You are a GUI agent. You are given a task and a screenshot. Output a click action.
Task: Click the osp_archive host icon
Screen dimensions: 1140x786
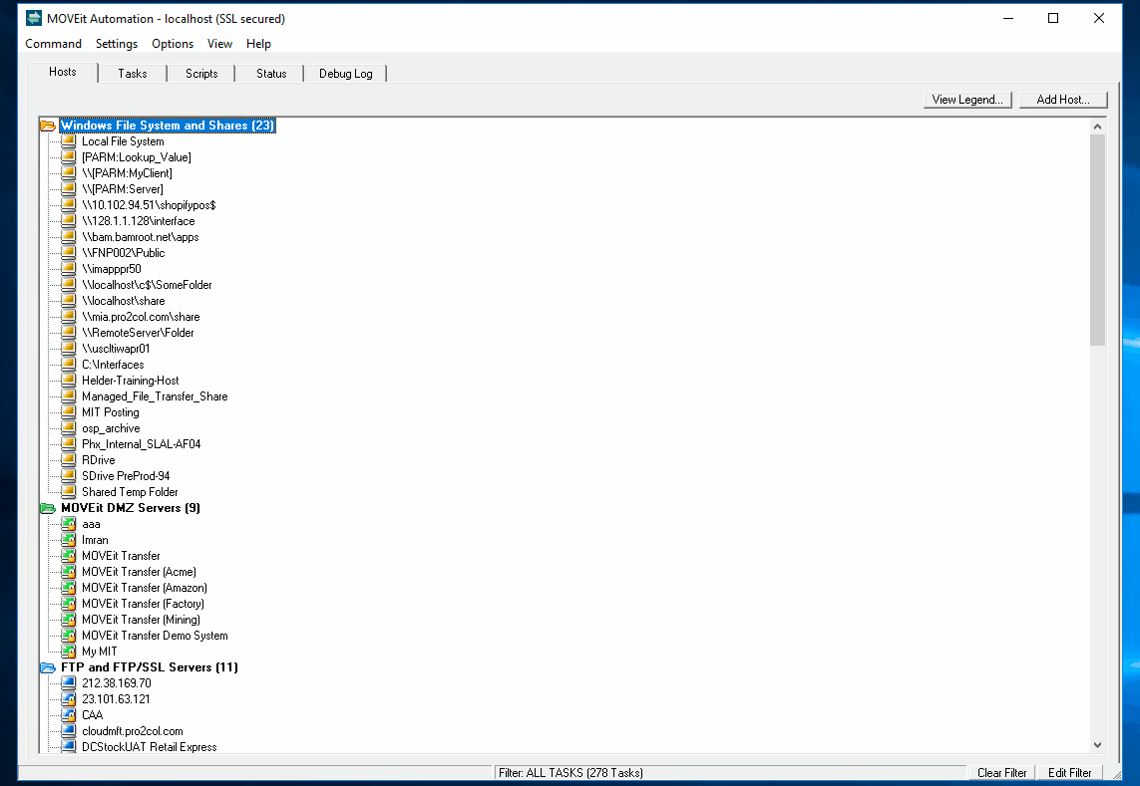pos(69,428)
